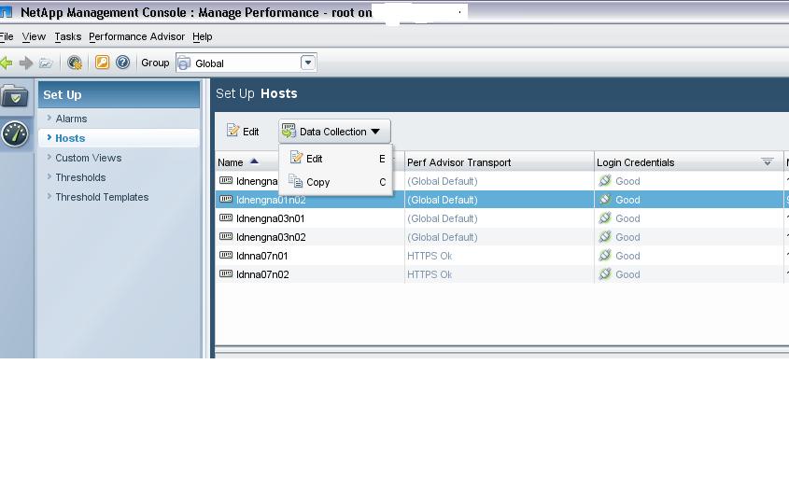Click the Edit button above host table
This screenshot has width=789, height=490.
243,132
